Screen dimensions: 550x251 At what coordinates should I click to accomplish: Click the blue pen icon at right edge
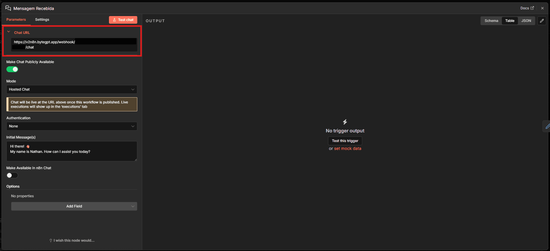[x=547, y=126]
